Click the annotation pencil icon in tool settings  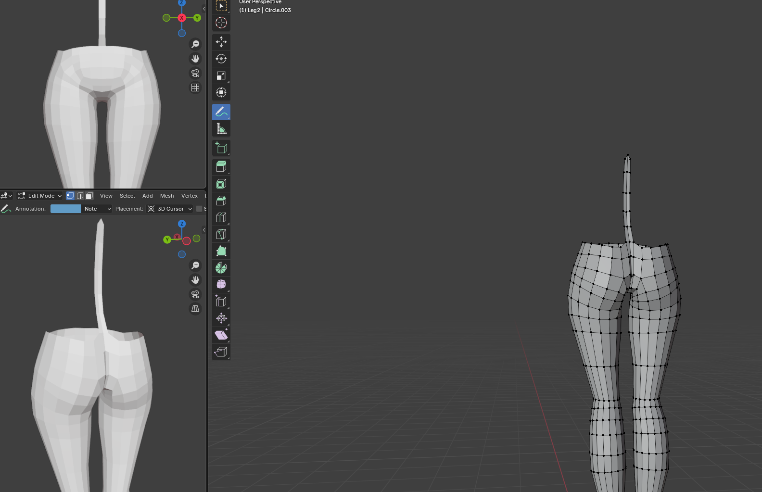(x=6, y=209)
